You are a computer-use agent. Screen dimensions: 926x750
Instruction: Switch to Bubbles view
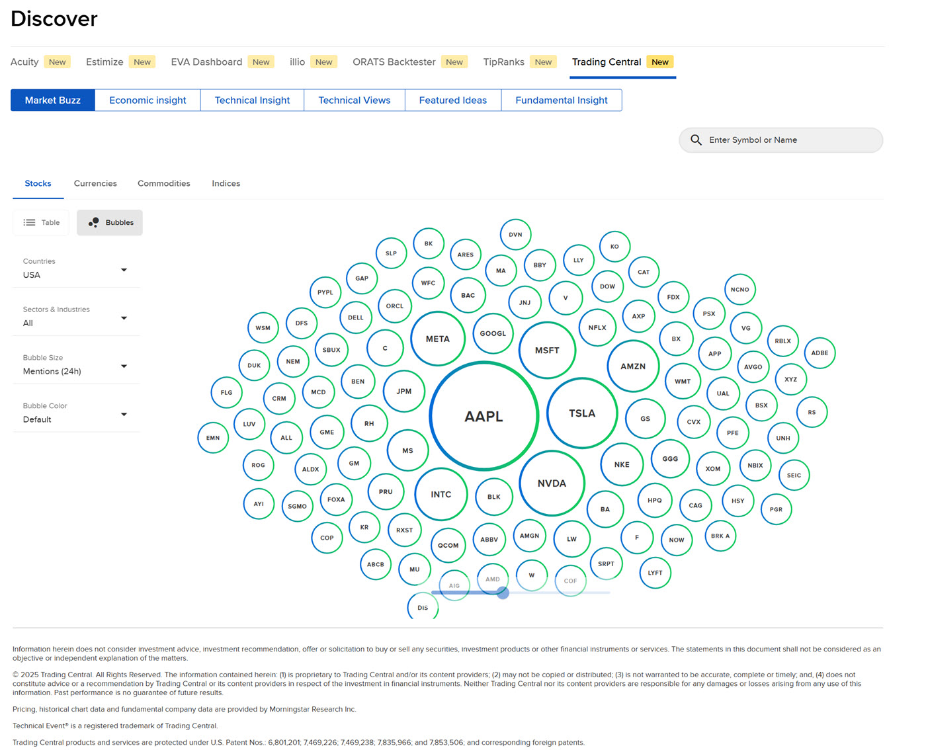tap(110, 223)
